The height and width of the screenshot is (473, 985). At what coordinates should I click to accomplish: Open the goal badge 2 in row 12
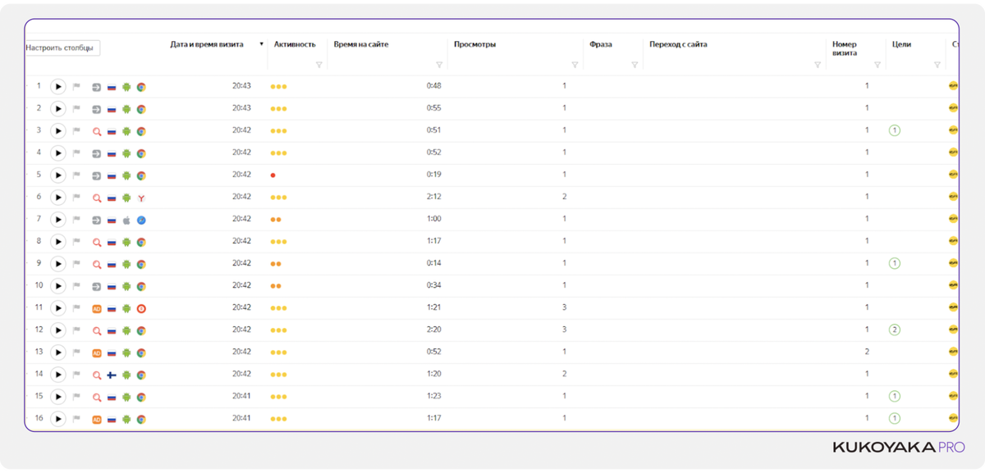895,330
